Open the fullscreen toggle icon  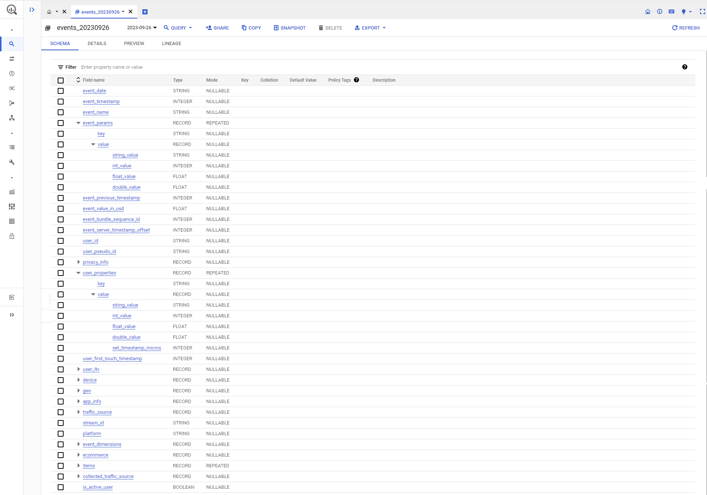pos(702,12)
